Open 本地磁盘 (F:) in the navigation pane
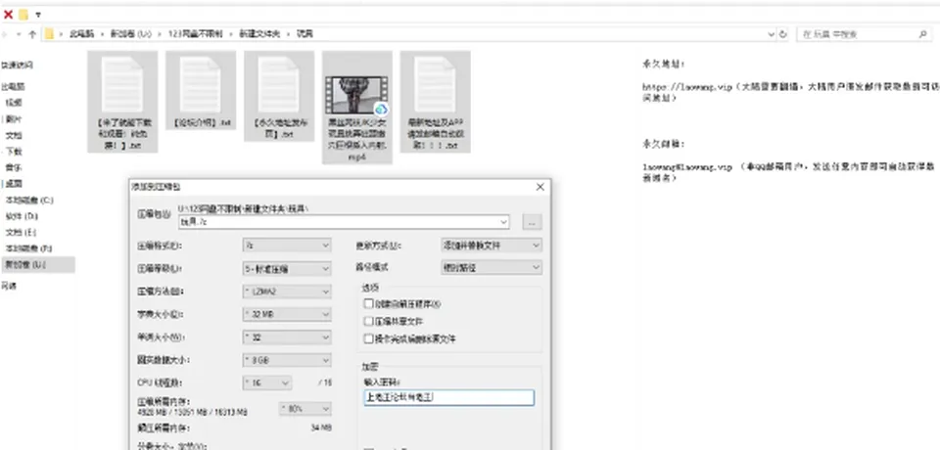This screenshot has width=940, height=450. (28, 248)
